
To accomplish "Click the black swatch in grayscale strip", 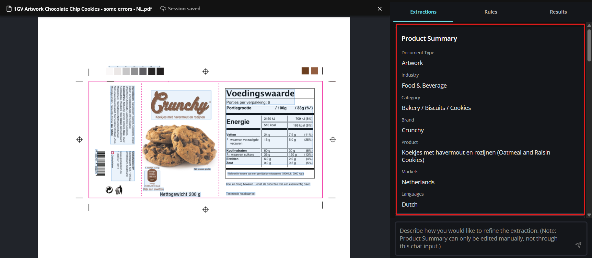I will click(x=160, y=71).
